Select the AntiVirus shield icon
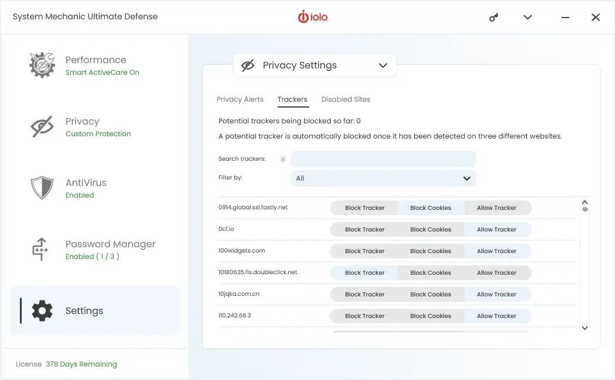 (x=42, y=188)
